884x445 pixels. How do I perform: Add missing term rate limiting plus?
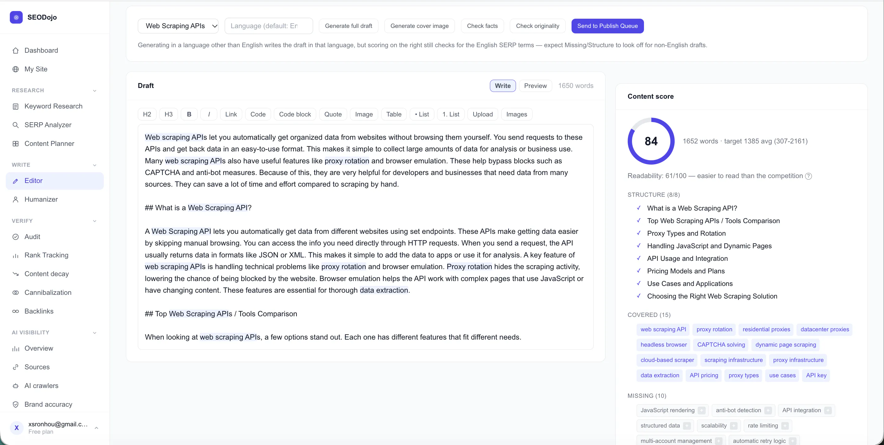(x=785, y=426)
